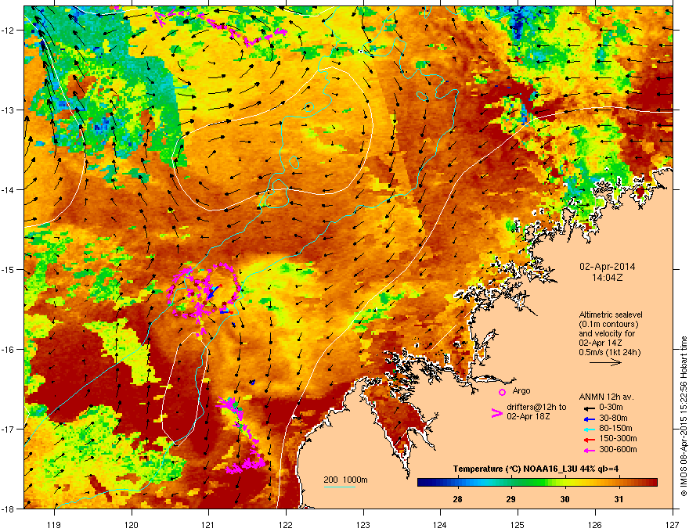
Task: Click the latitude axis label -16
Action: coord(9,350)
